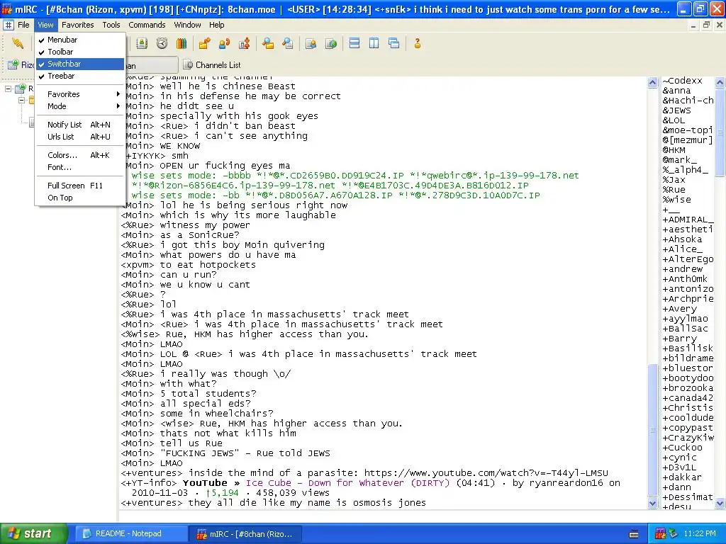
Task: Select nickname ~Codexx in nicklist
Action: coord(682,81)
